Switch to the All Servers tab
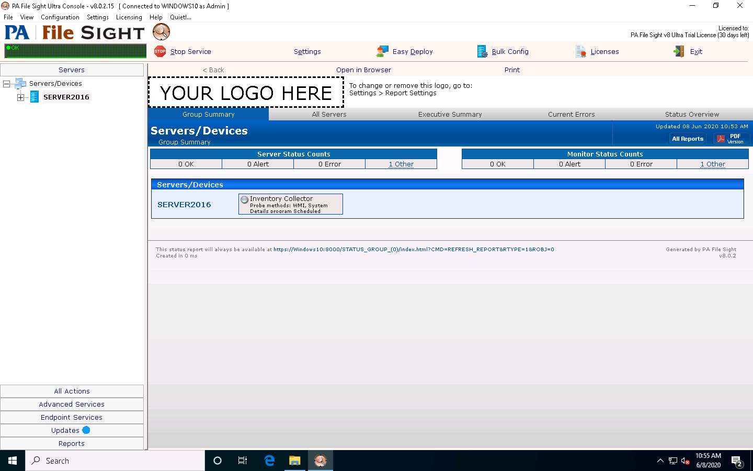Screen dimensions: 753x471 point(329,114)
